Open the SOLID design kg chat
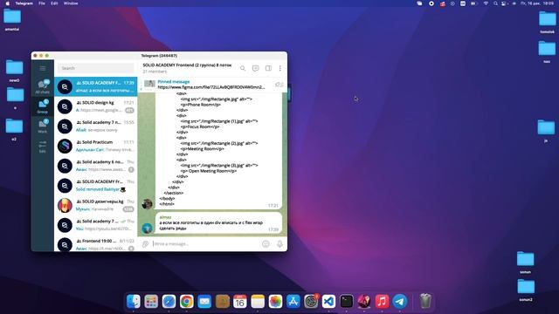This screenshot has width=559, height=314. 95,106
